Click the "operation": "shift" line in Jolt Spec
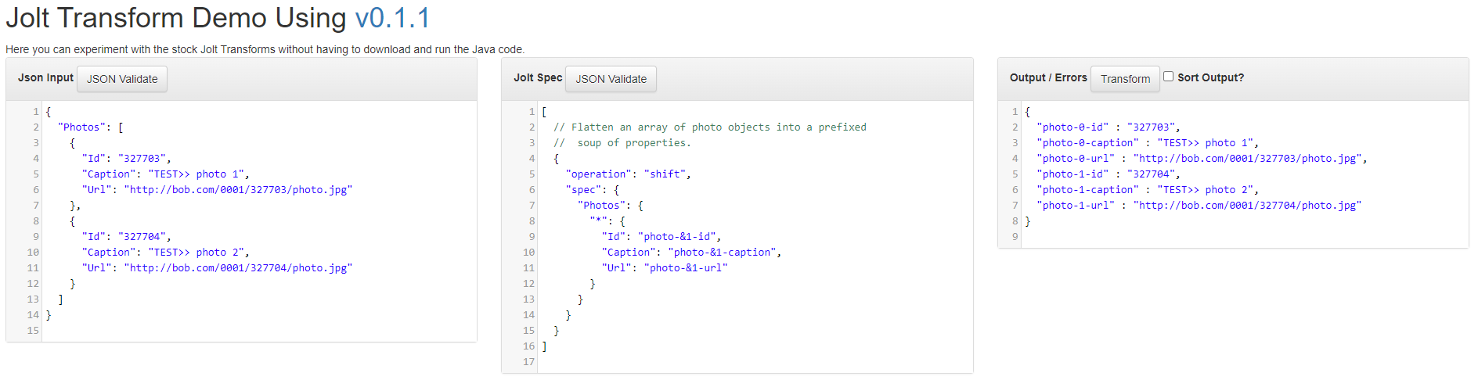This screenshot has width=1478, height=380. (x=628, y=174)
